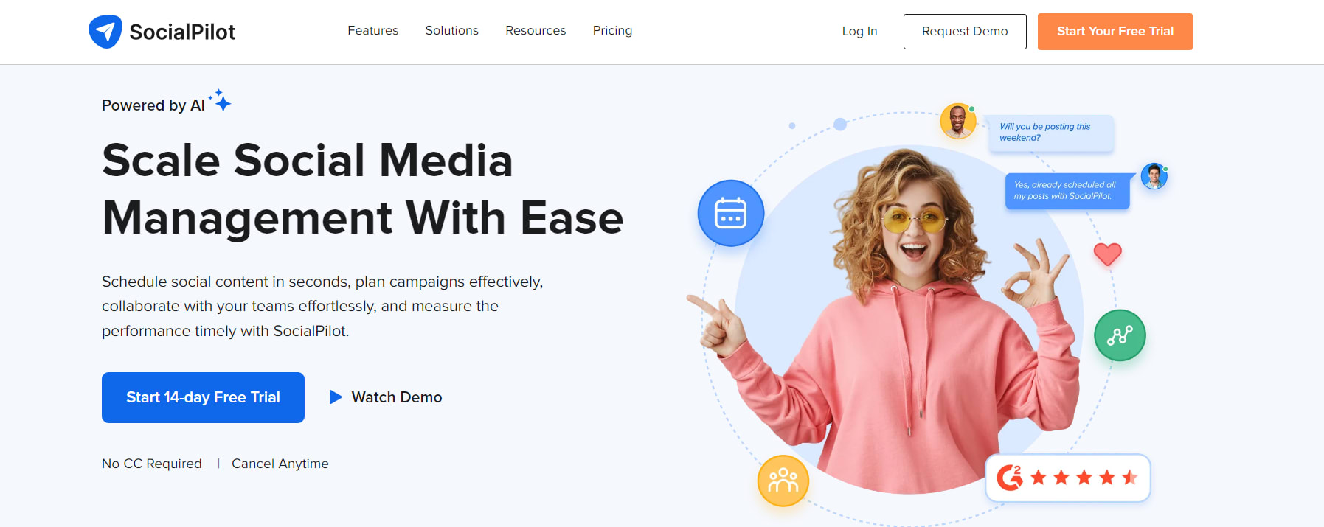Viewport: 1324px width, 527px height.
Task: Click the yellow team people icon
Action: (x=783, y=481)
